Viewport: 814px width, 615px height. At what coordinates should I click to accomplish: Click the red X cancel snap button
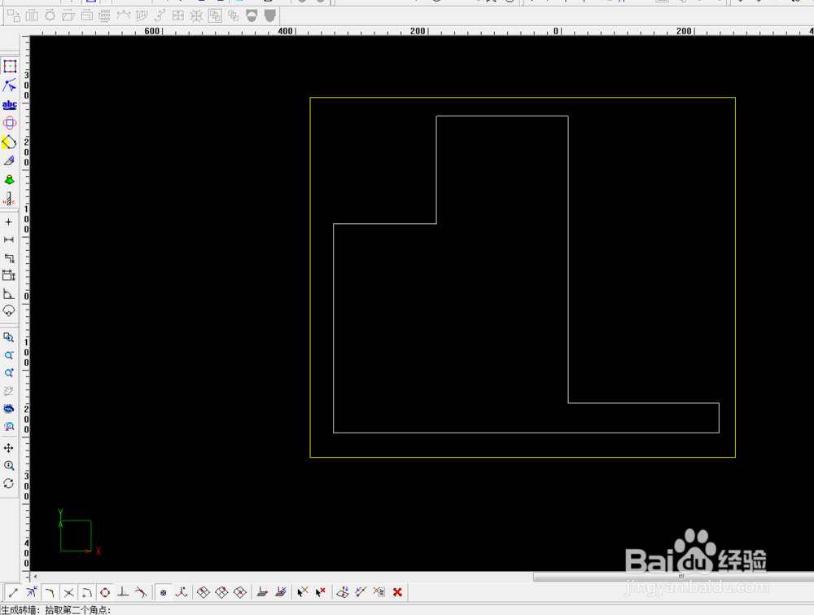(398, 592)
